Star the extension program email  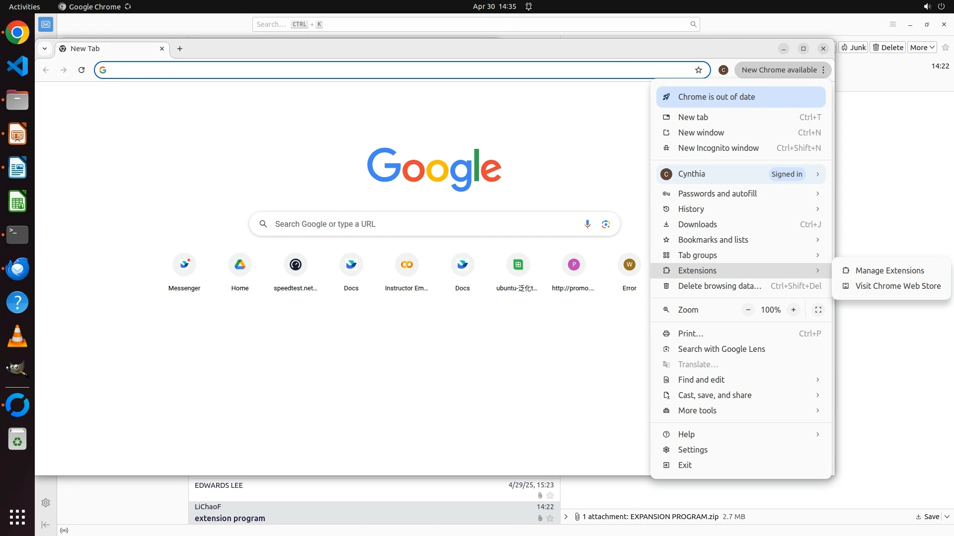[x=550, y=518]
